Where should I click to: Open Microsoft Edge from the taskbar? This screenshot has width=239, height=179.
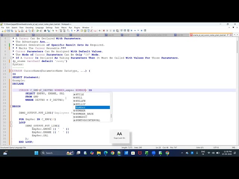[106, 153]
